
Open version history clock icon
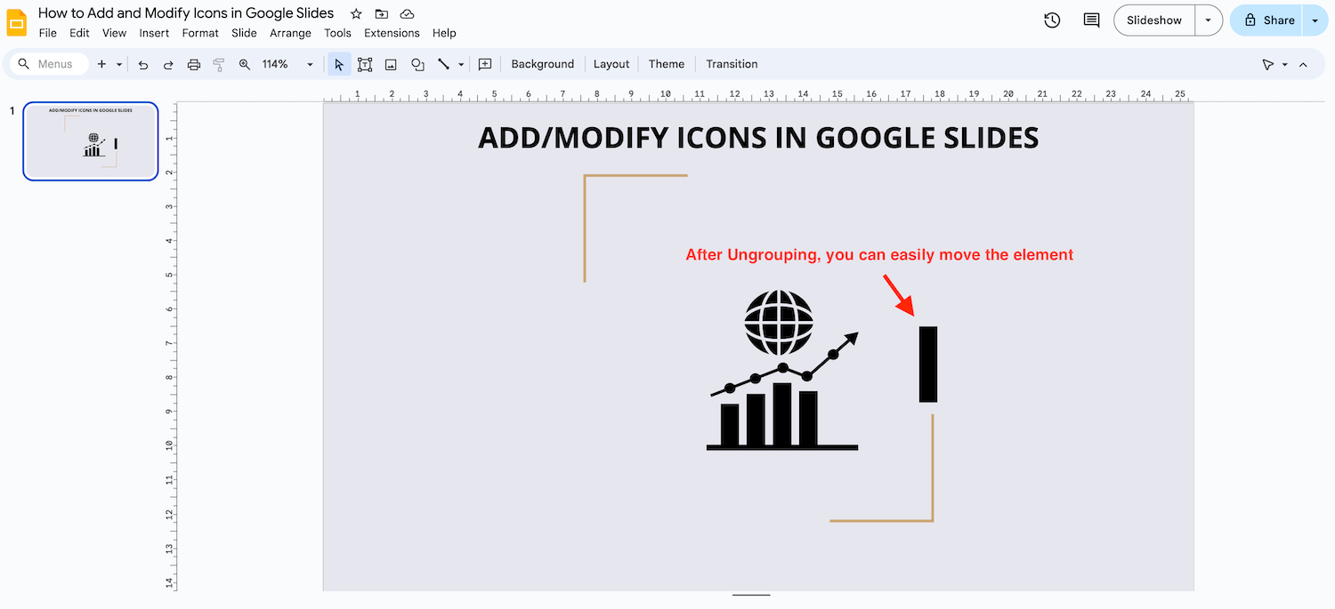click(1052, 20)
